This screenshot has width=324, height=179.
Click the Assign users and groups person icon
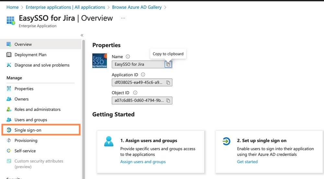point(109,141)
